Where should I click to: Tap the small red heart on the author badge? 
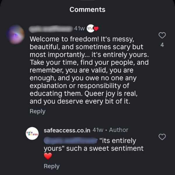click(96, 29)
